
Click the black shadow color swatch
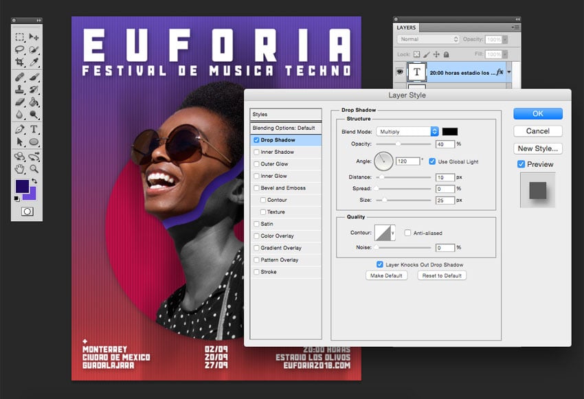450,131
